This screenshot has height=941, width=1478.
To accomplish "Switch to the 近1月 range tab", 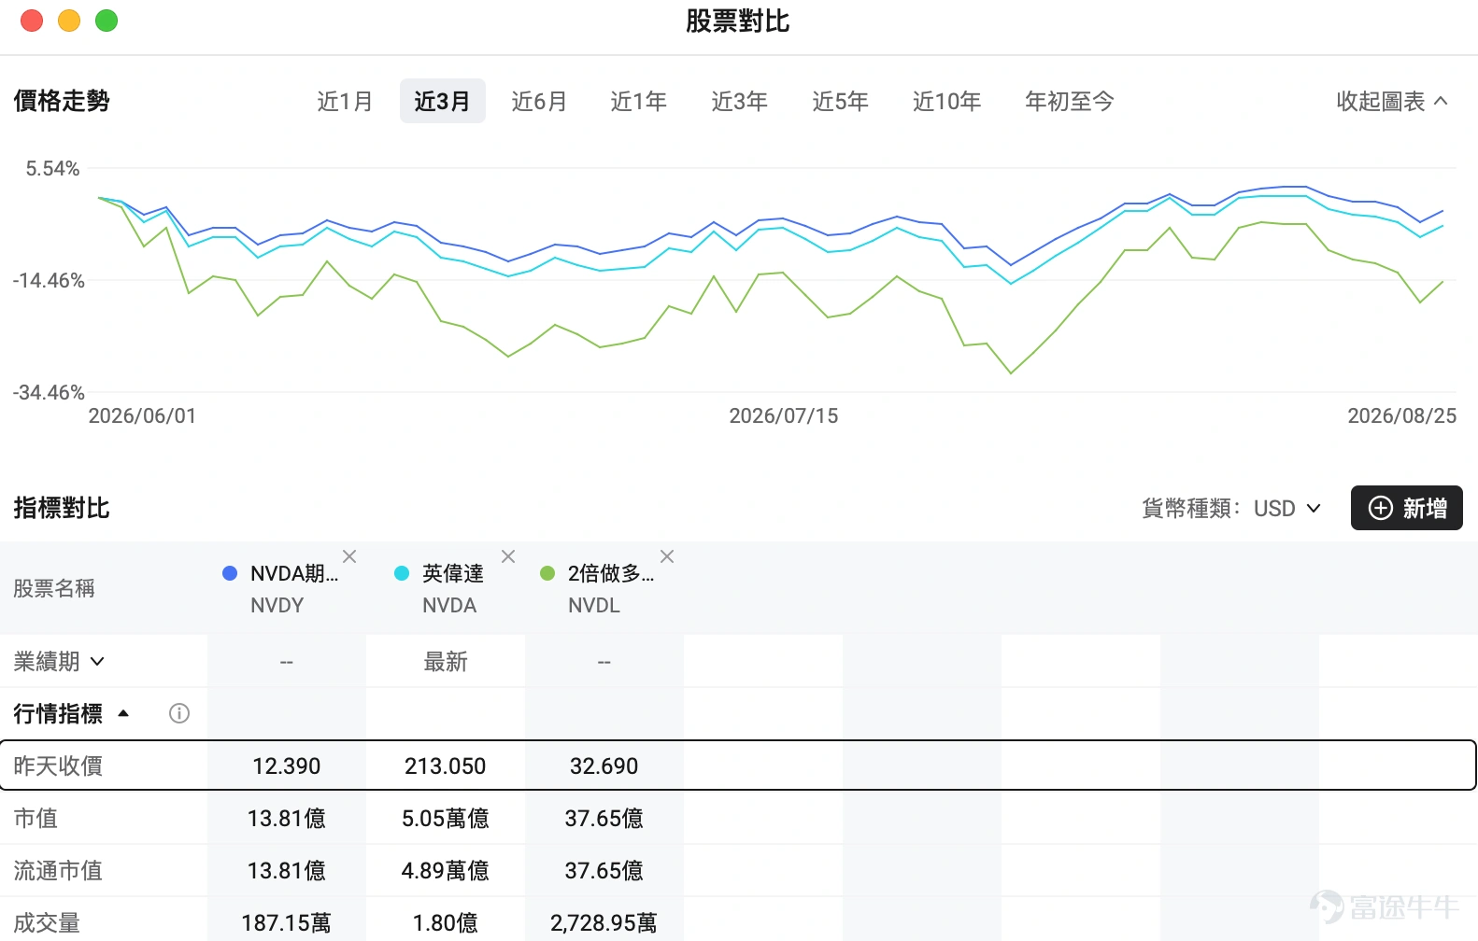I will [x=345, y=101].
